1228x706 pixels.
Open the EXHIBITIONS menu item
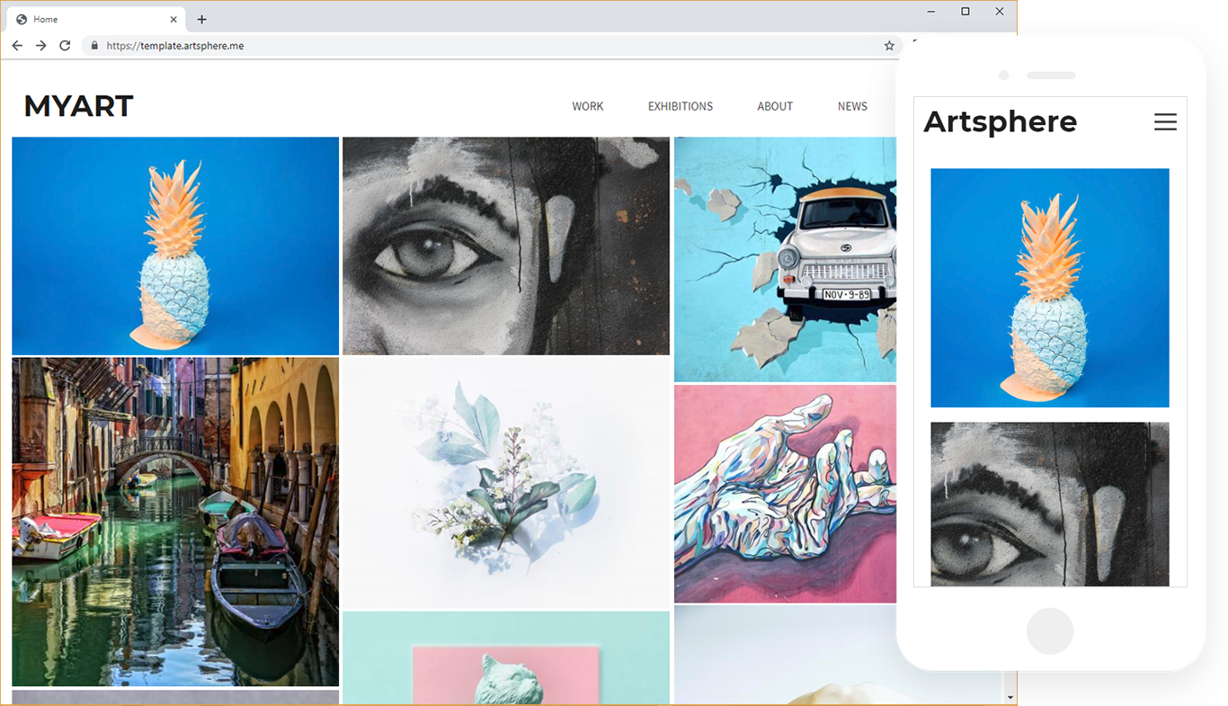tap(681, 106)
